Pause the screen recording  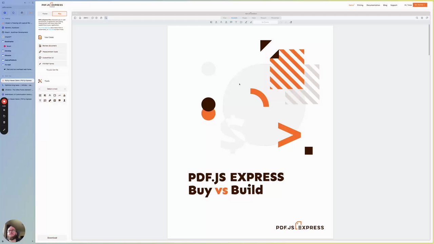coord(4,110)
